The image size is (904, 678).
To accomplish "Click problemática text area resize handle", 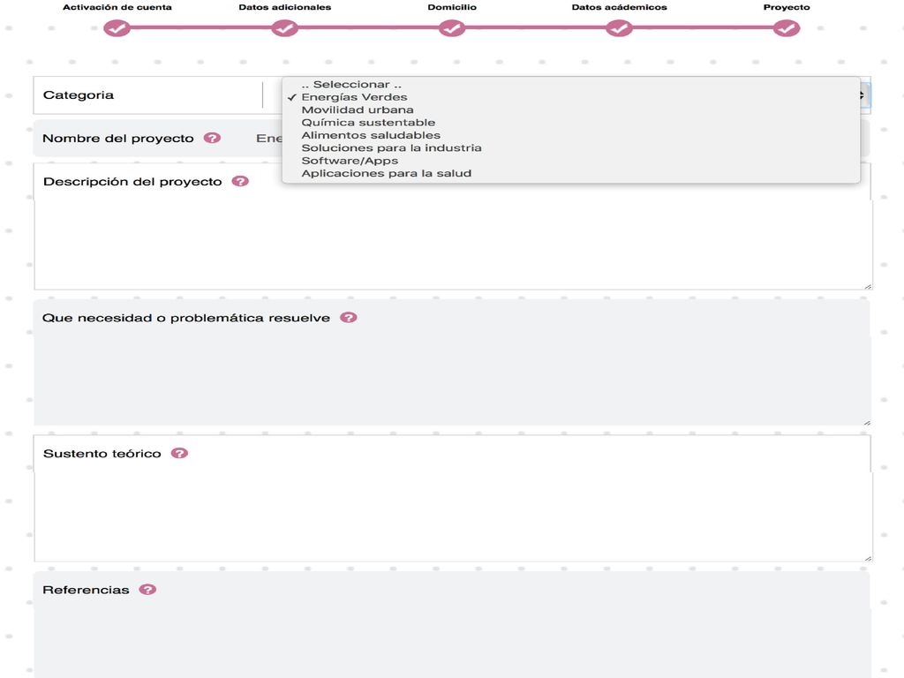I will 867,422.
